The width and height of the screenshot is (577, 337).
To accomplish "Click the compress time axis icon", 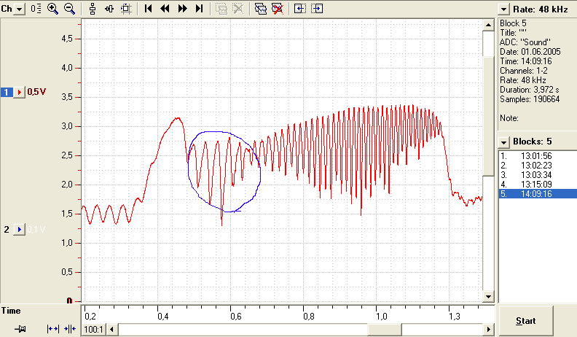I will tap(69, 329).
